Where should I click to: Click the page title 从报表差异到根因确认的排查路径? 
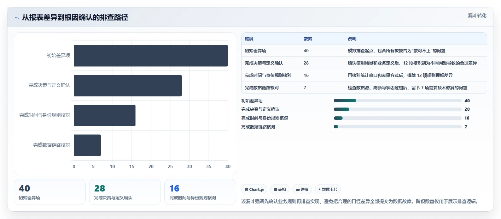click(x=75, y=17)
